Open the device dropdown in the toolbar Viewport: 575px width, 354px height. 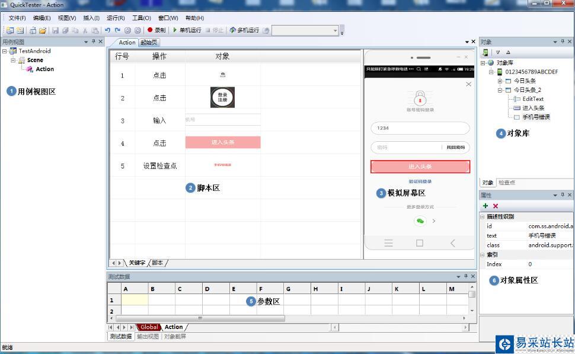click(x=335, y=30)
